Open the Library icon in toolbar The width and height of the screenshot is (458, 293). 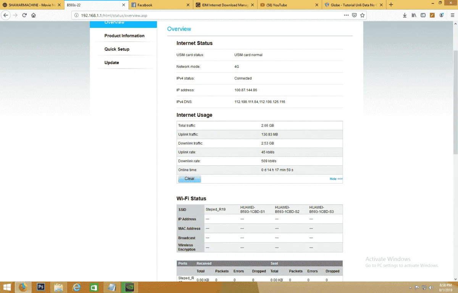coord(414,15)
